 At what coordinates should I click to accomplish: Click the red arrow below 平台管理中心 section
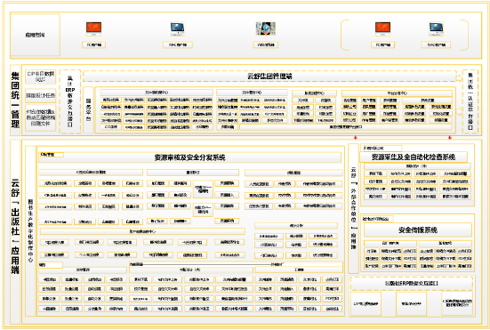[x=356, y=138]
